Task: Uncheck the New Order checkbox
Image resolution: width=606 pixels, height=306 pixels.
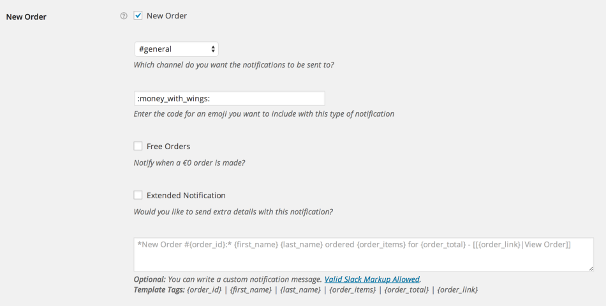Action: click(138, 16)
